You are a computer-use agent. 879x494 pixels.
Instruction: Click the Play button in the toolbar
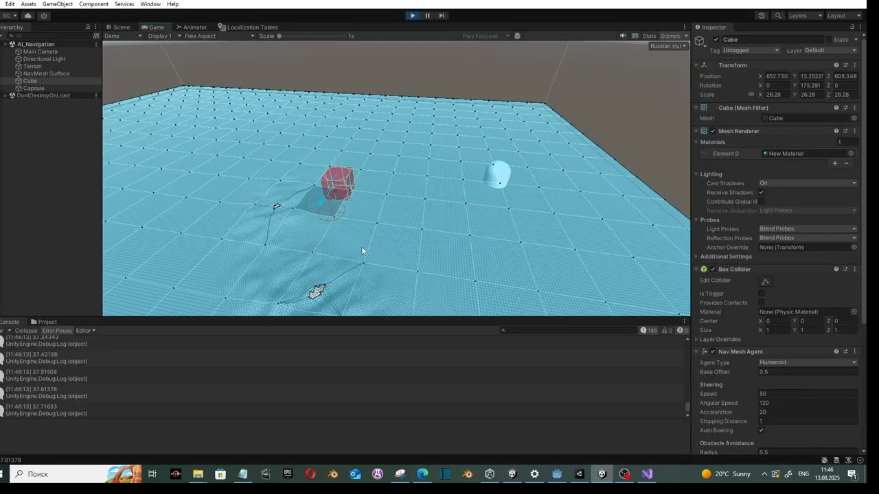click(x=412, y=15)
